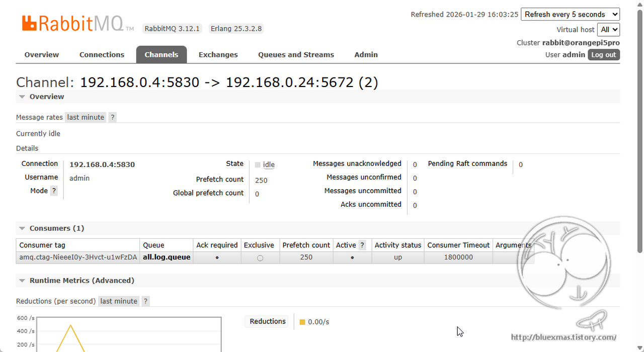The image size is (644, 352).
Task: Open the Exchanges tab
Action: (x=218, y=55)
